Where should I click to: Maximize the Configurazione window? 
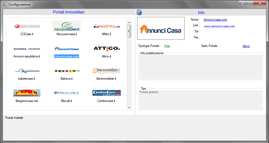coord(250,3)
